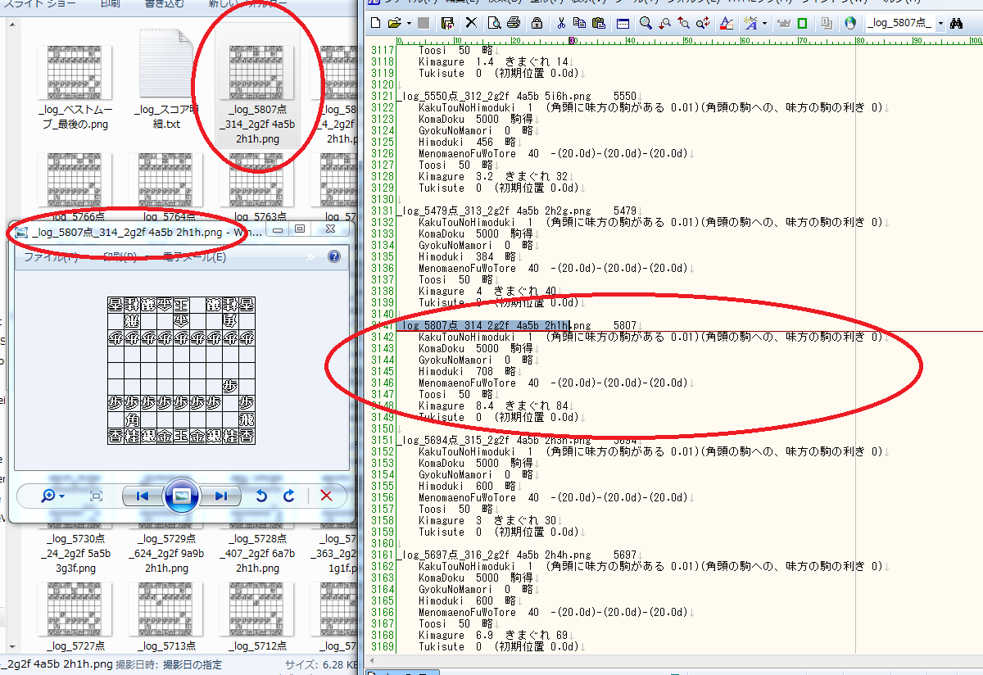Click the font color 'A' palette icon
This screenshot has height=675, width=983.
[x=727, y=23]
